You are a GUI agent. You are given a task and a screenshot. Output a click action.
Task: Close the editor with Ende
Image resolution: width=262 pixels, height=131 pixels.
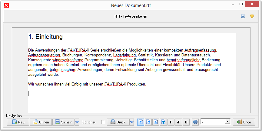coord(244,122)
